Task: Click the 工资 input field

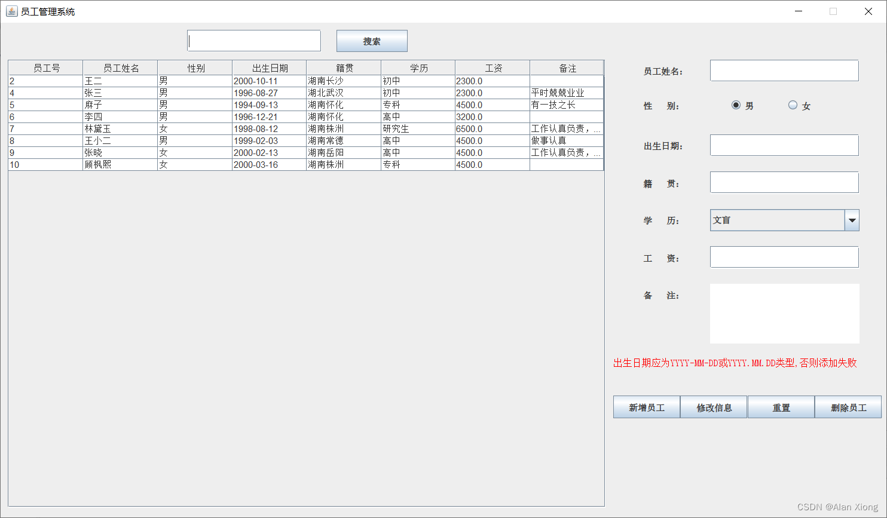Action: point(784,257)
